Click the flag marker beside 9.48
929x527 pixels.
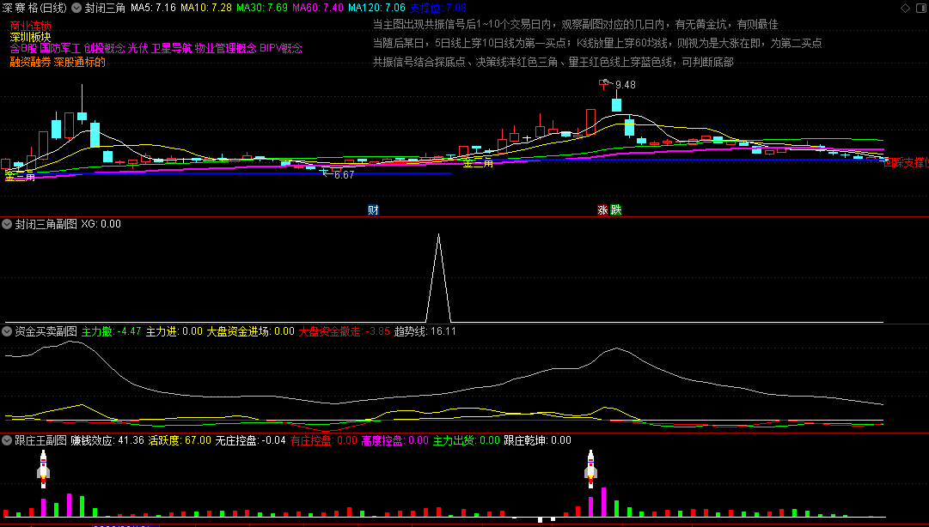(604, 83)
